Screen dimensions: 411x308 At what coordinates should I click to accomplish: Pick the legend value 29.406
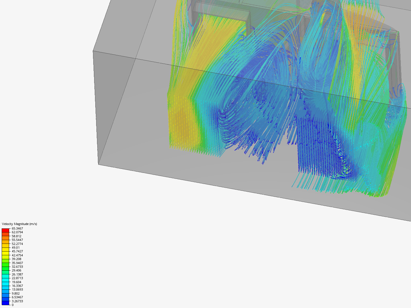point(17,270)
